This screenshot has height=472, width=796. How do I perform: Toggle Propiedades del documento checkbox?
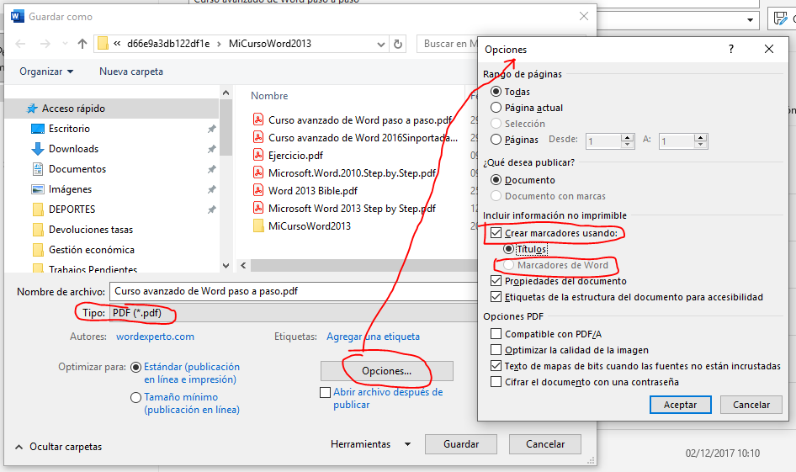(496, 281)
